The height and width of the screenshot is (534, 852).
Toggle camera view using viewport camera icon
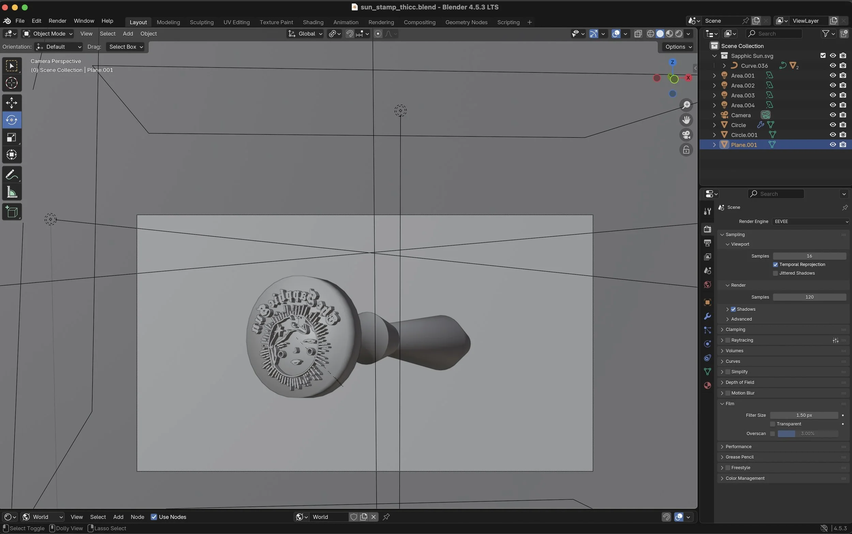click(x=686, y=135)
